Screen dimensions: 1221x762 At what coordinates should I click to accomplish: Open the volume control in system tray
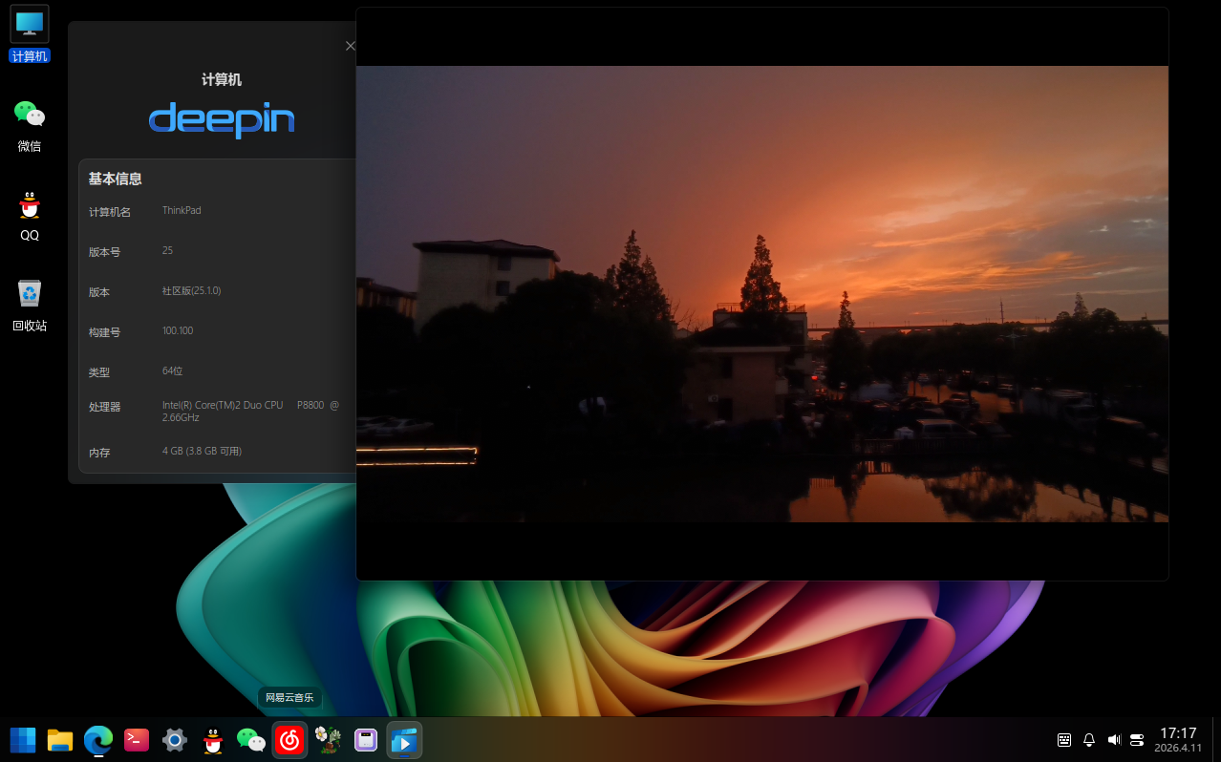(x=1113, y=740)
